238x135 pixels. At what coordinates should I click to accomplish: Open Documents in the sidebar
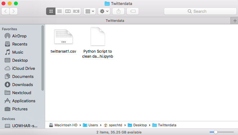[x=19, y=76]
